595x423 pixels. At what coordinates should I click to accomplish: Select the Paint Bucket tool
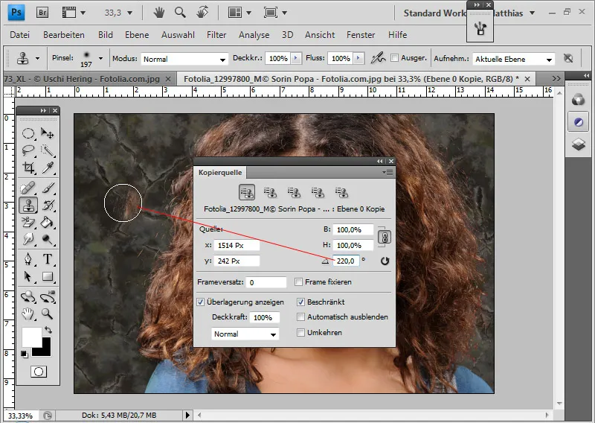point(48,223)
